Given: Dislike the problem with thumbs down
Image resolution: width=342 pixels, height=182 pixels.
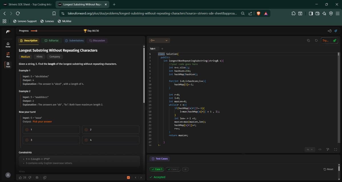Looking at the screenshot, I should coord(30,177).
